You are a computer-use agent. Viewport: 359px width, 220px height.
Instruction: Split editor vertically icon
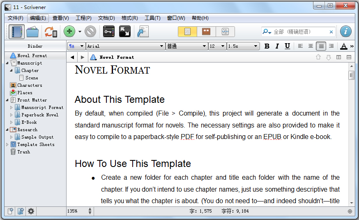coord(338,57)
